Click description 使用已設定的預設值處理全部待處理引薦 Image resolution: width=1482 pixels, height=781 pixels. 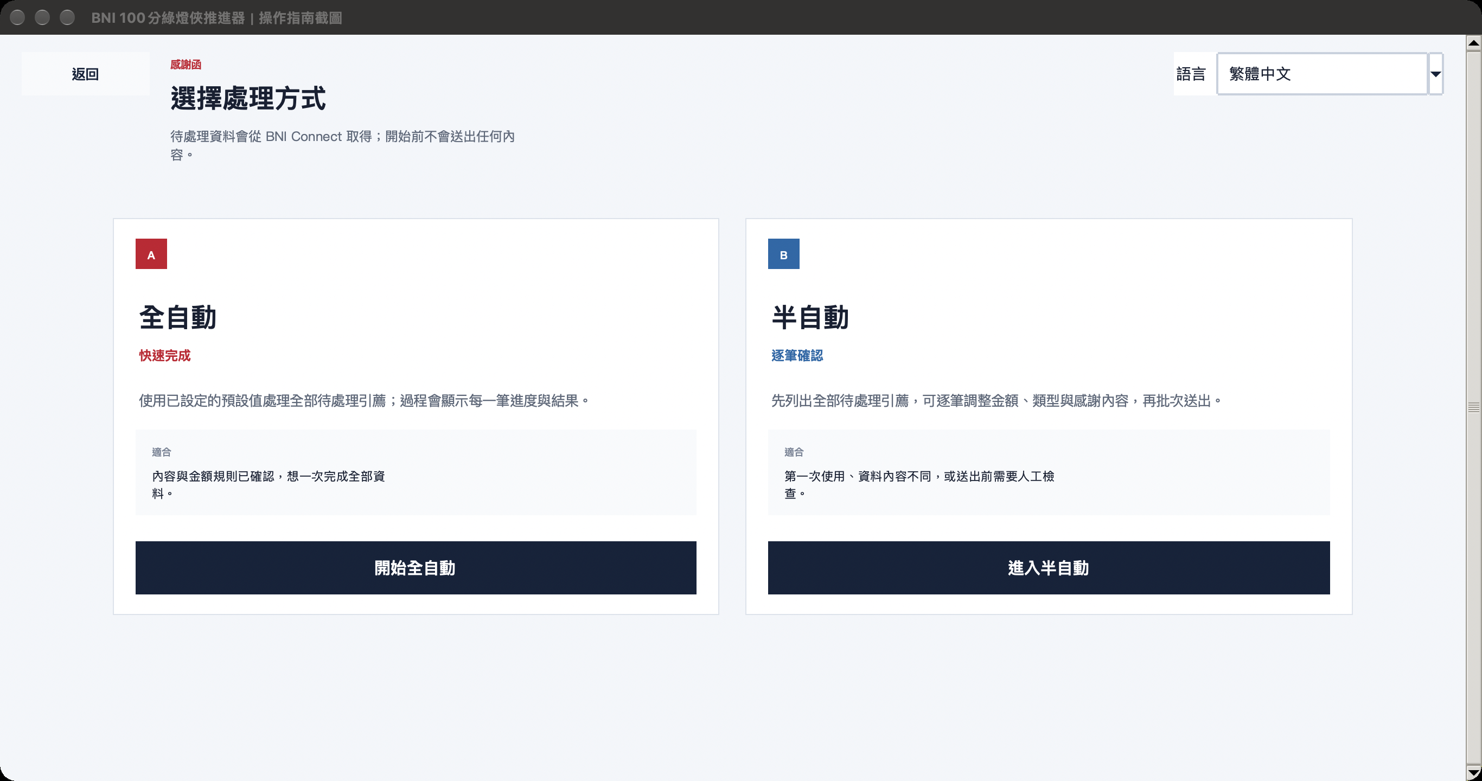pyautogui.click(x=263, y=401)
